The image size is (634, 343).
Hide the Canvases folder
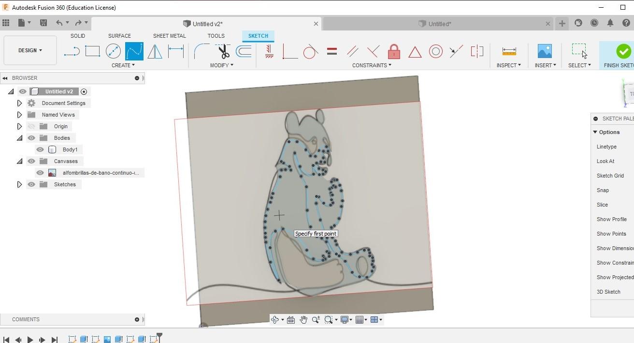coord(31,161)
